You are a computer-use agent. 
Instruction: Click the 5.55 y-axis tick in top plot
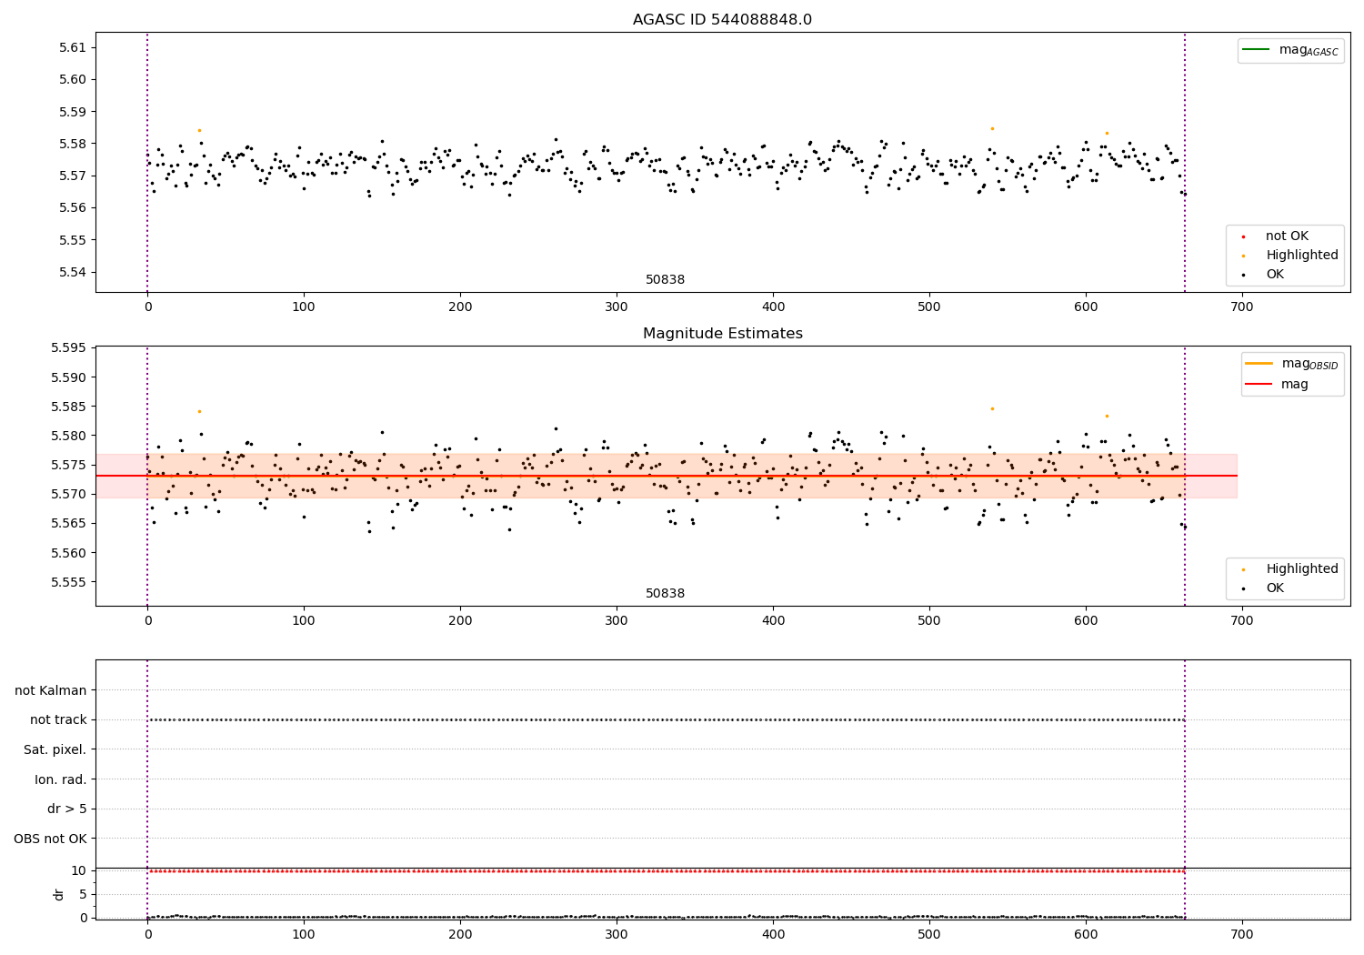tap(73, 240)
